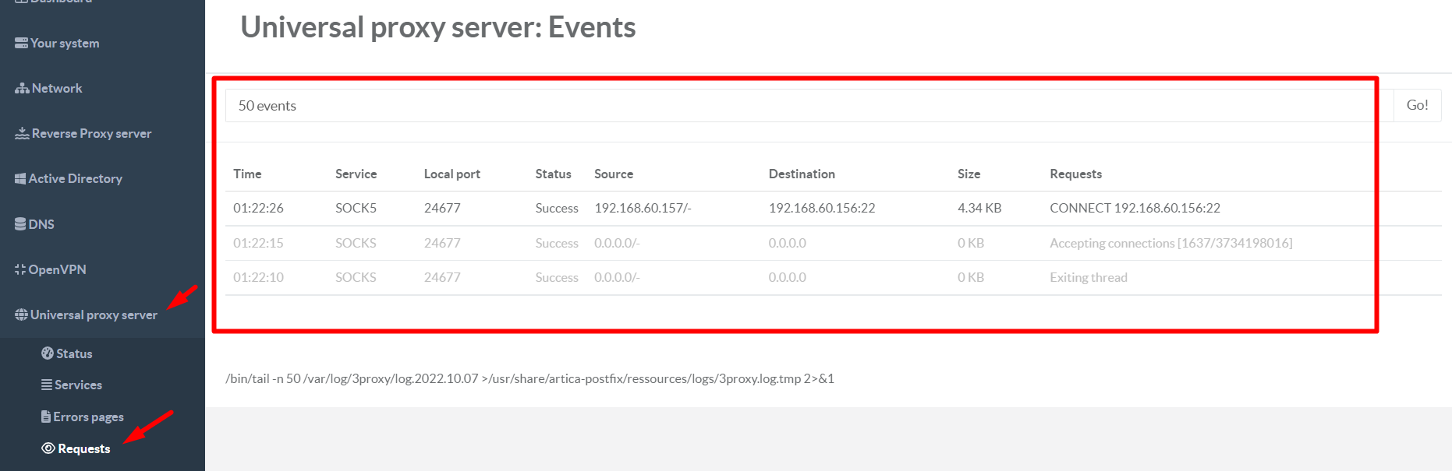The height and width of the screenshot is (471, 1452).
Task: Click the OpenVPN compress icon
Action: pyautogui.click(x=20, y=269)
